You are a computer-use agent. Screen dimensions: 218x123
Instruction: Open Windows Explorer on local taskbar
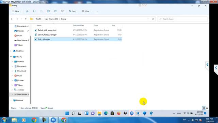14,120
